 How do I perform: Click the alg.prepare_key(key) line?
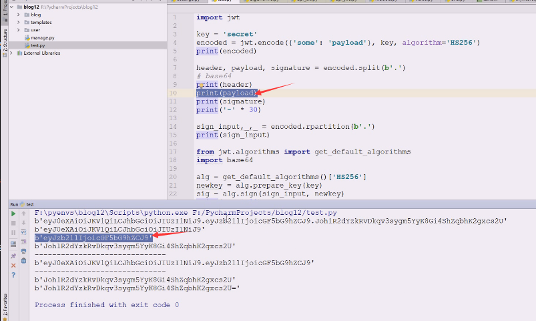(x=259, y=186)
